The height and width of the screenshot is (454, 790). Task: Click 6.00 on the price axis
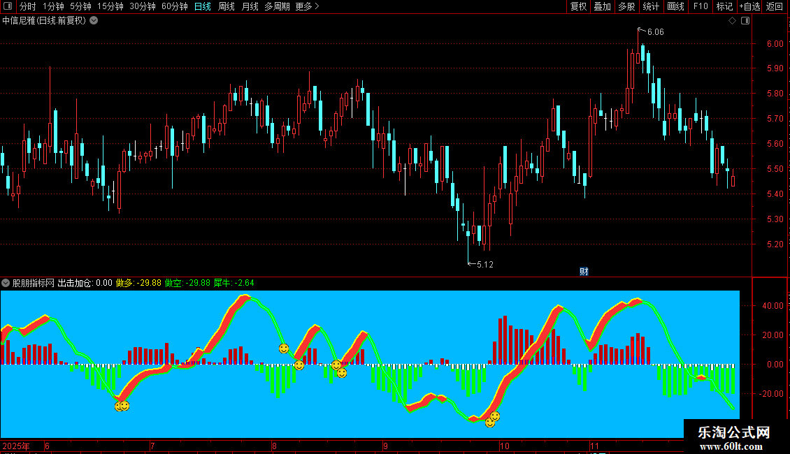click(x=775, y=44)
